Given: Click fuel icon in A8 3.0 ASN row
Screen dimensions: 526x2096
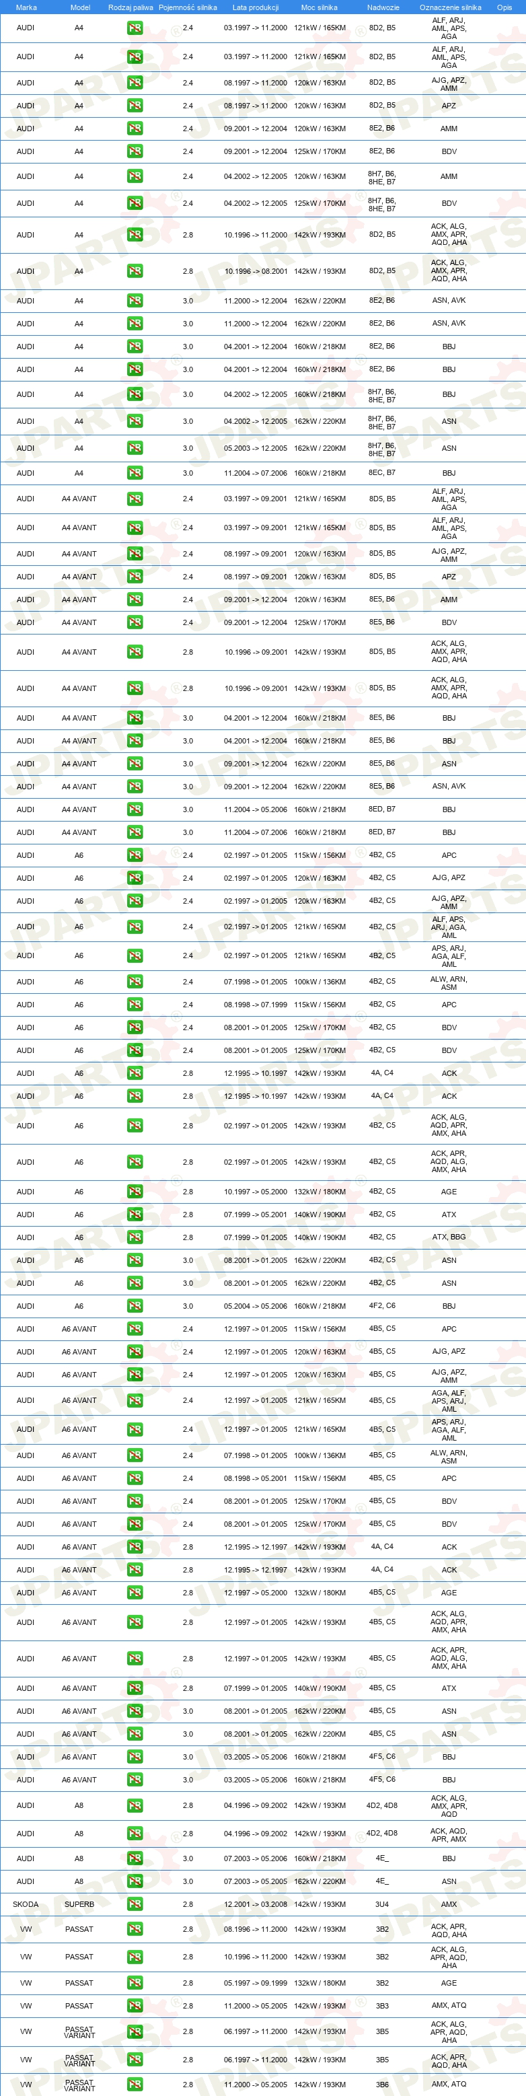Looking at the screenshot, I should pyautogui.click(x=135, y=1881).
